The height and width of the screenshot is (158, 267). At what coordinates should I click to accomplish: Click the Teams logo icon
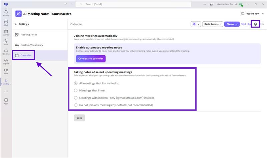coord(6,4)
